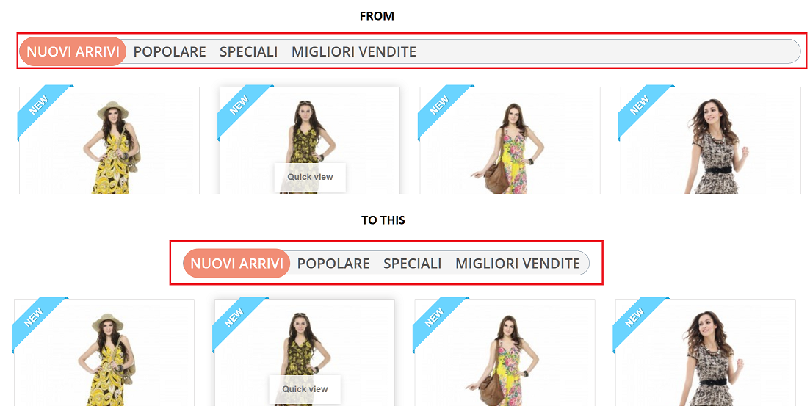Select the NUOVI ARRIVI tab in FROM example
This screenshot has width=810, height=420.
73,51
